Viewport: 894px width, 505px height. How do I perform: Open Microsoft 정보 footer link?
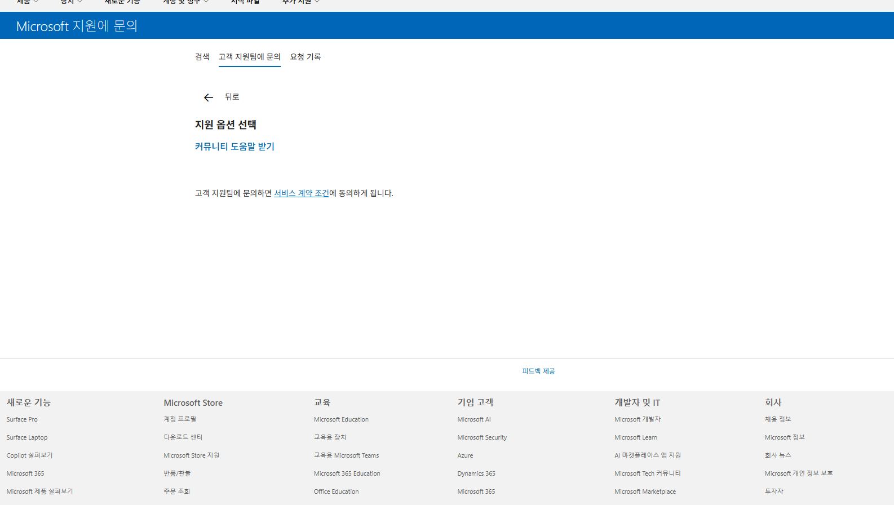click(x=785, y=437)
